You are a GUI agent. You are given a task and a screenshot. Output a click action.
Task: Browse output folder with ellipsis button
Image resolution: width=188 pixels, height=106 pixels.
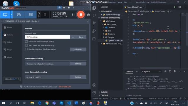(x=73, y=37)
